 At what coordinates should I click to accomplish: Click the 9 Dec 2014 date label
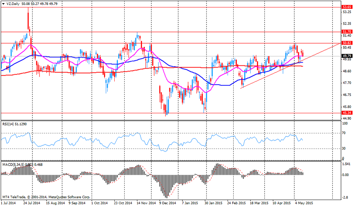click(x=168, y=203)
